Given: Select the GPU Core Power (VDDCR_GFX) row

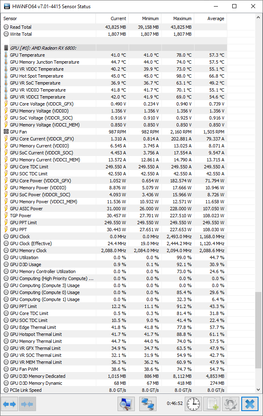Looking at the screenshot, I should click(x=114, y=181).
